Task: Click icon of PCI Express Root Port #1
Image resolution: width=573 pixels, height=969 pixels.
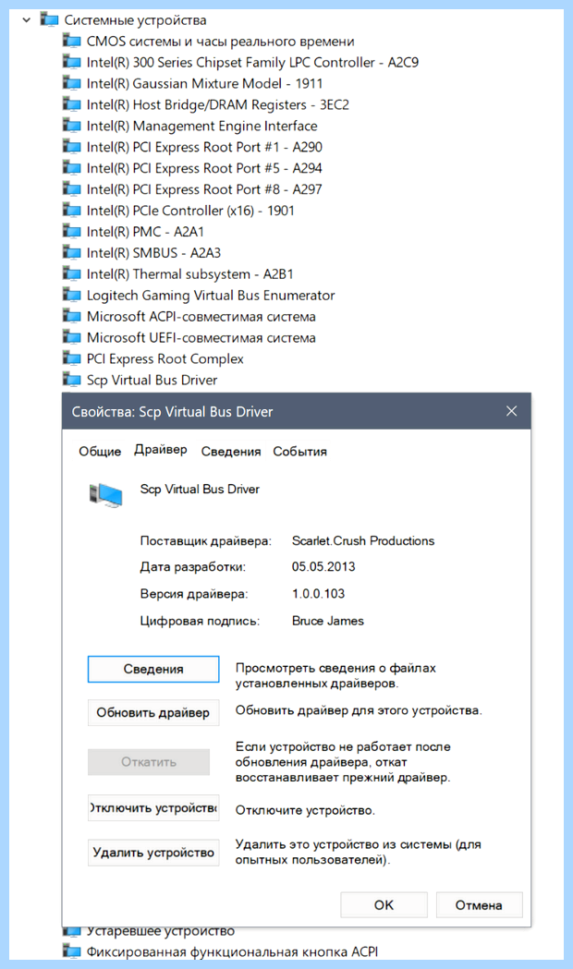Action: coord(72,147)
